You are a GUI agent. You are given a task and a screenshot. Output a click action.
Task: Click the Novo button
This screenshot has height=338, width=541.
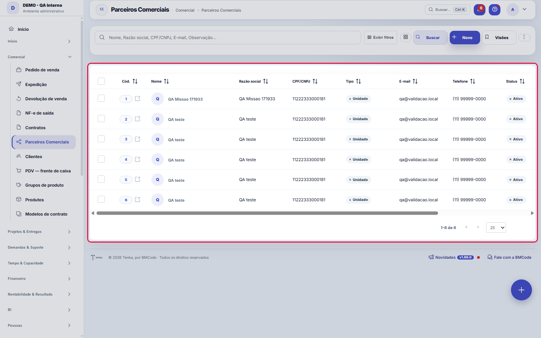465,38
